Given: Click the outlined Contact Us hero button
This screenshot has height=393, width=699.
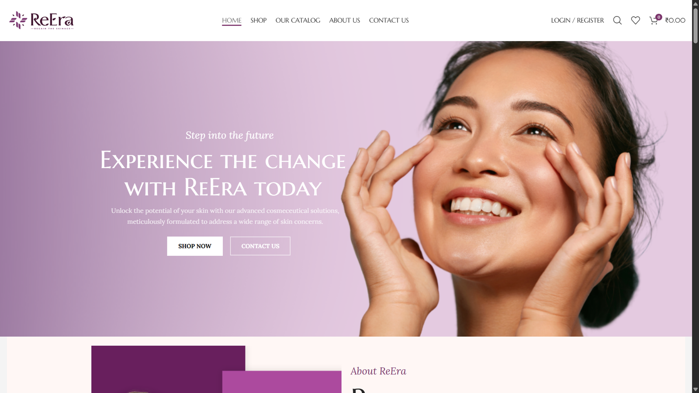Looking at the screenshot, I should pos(260,246).
